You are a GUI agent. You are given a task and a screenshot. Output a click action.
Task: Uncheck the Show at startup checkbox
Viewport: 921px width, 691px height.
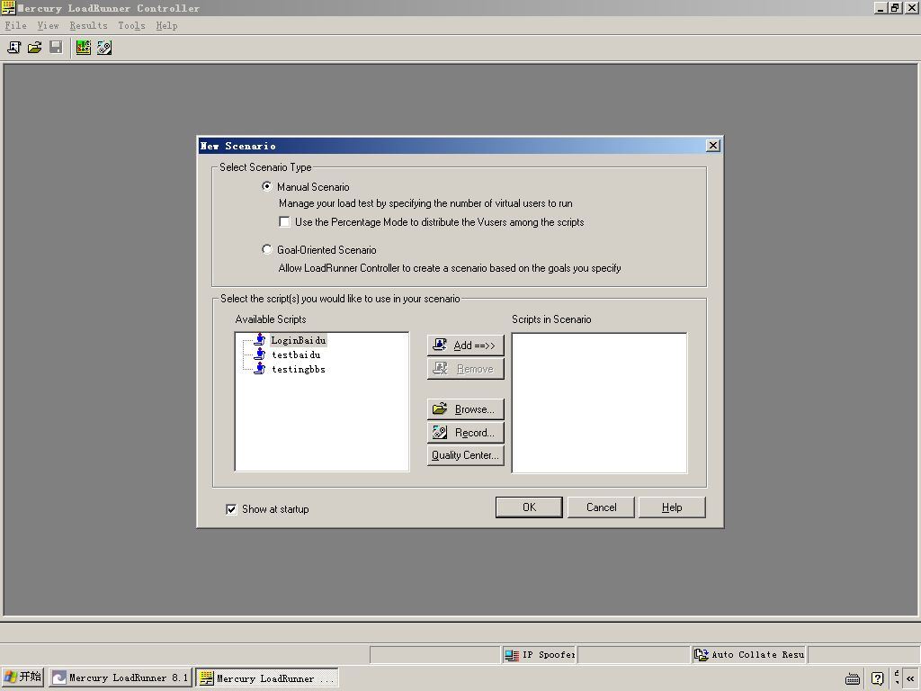tap(231, 509)
